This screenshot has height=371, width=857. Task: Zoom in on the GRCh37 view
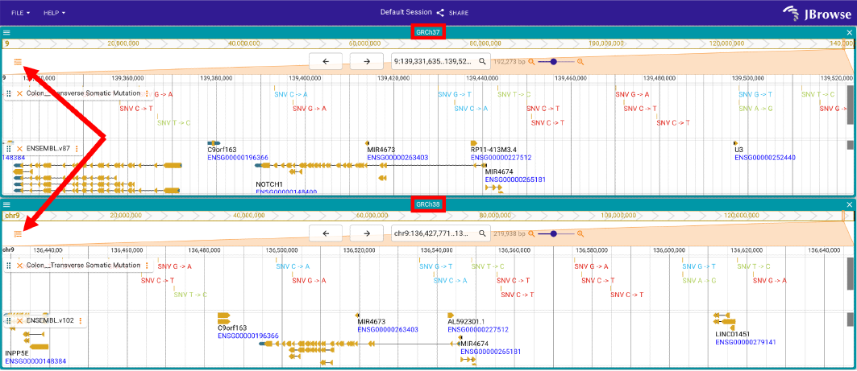[580, 62]
